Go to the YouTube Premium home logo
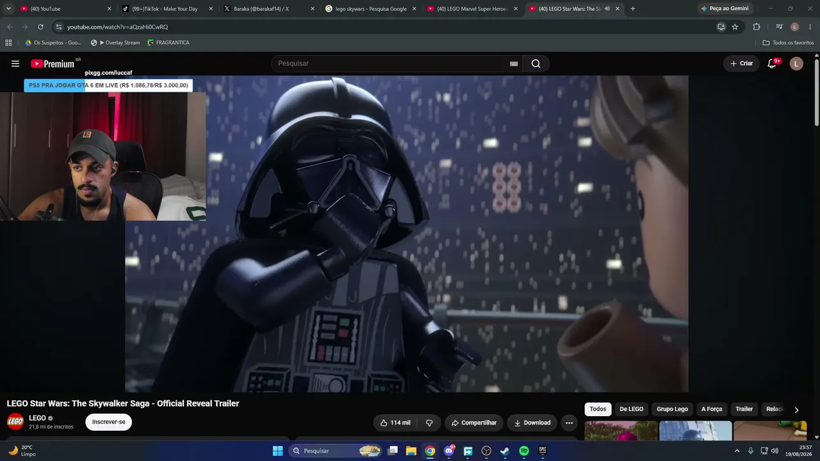The image size is (820, 461). click(53, 63)
